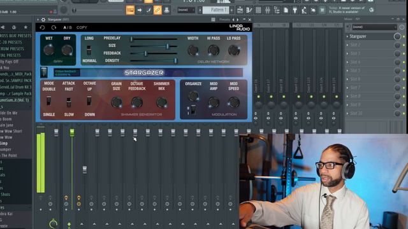Click the Stargazer undo arrow icon
Viewport: 408px width, 229px height.
tap(42, 27)
